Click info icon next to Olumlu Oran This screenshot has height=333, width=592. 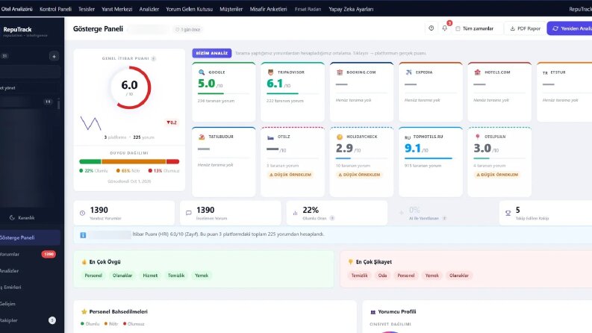tap(332, 218)
